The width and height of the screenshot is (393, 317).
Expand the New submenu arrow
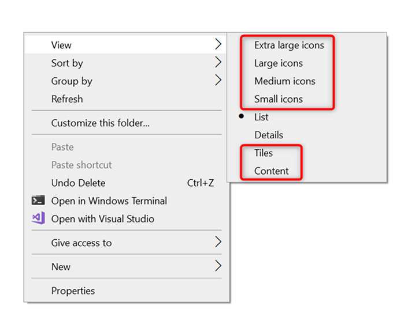pyautogui.click(x=218, y=266)
